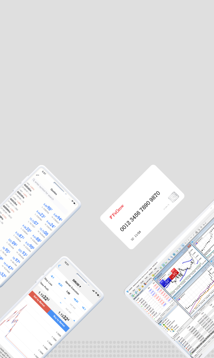Increase volume by +0.1

tap(84, 308)
